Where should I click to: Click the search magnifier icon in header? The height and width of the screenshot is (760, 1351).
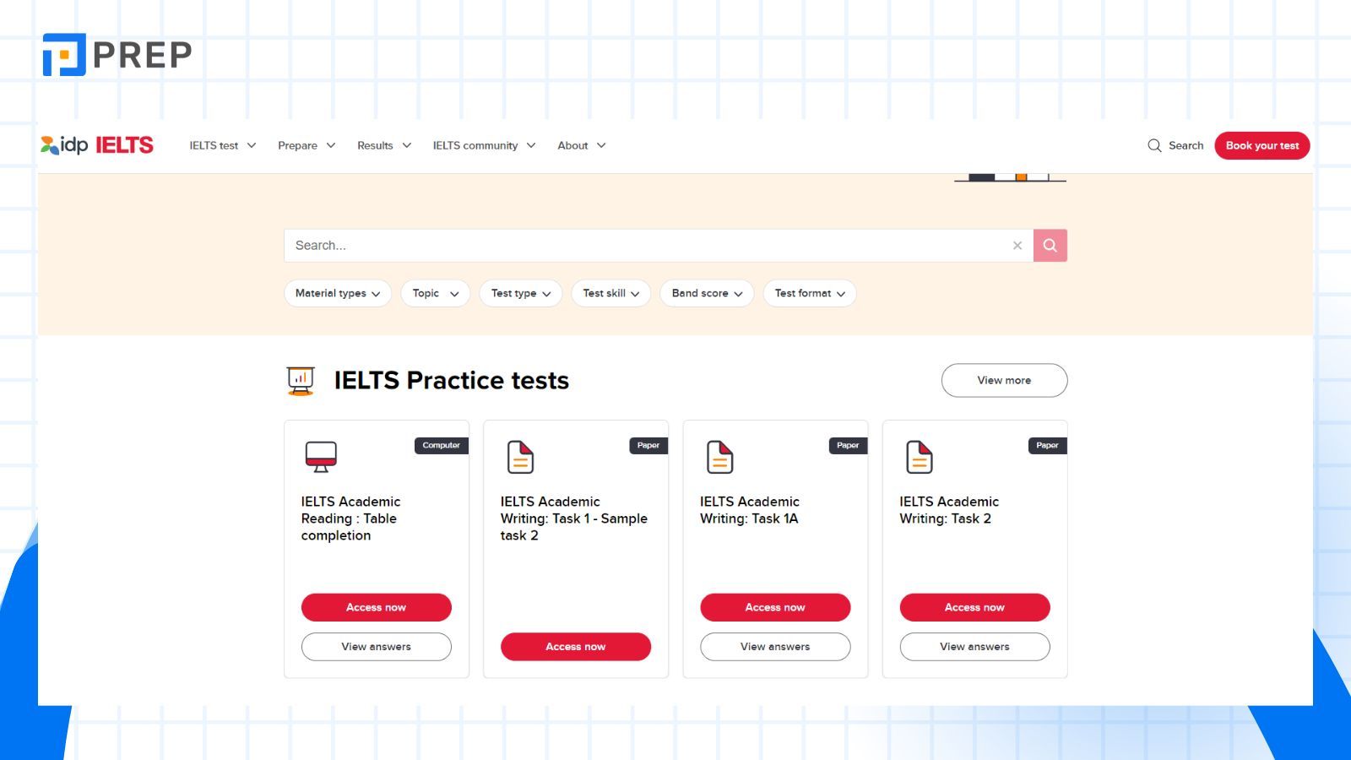(x=1154, y=145)
